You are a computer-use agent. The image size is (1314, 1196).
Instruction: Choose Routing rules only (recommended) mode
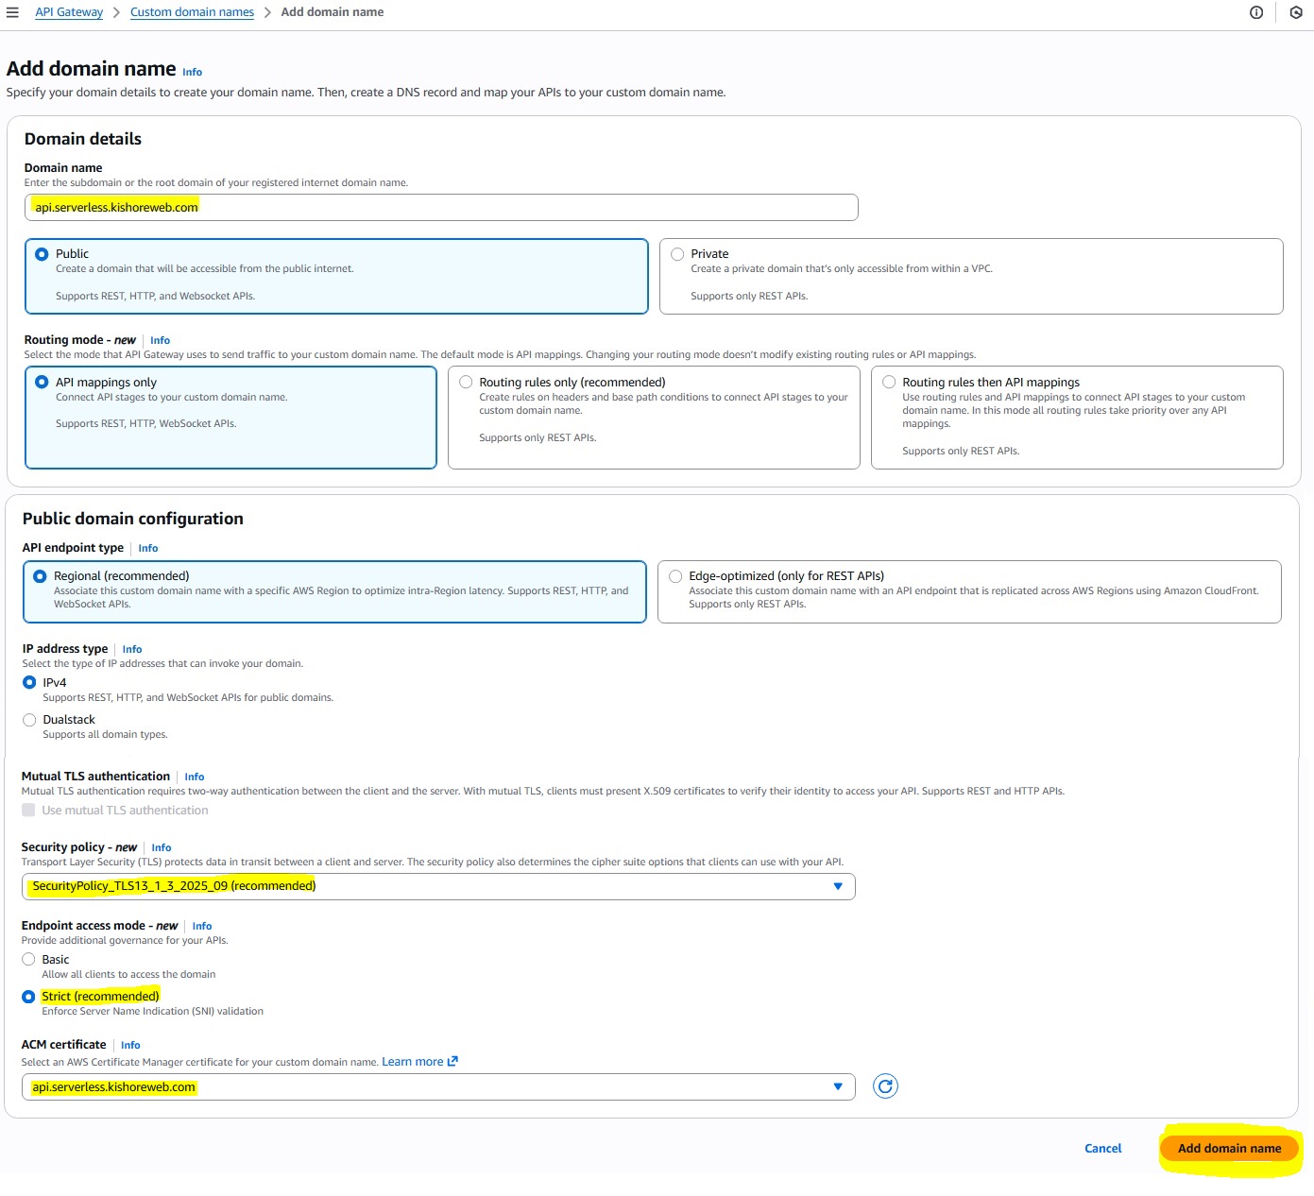[466, 383]
